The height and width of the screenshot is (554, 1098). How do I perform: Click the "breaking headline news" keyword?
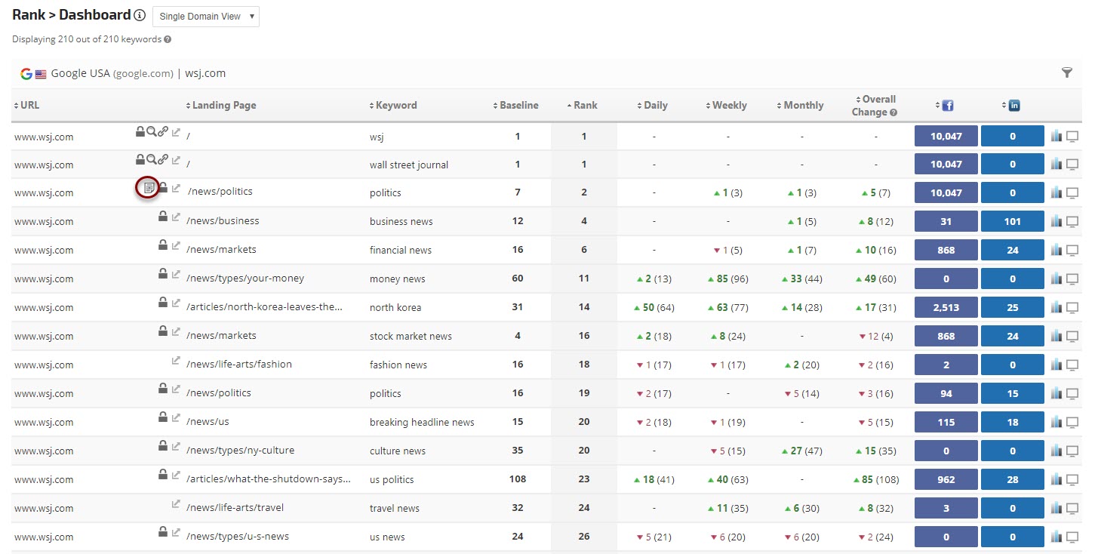422,423
